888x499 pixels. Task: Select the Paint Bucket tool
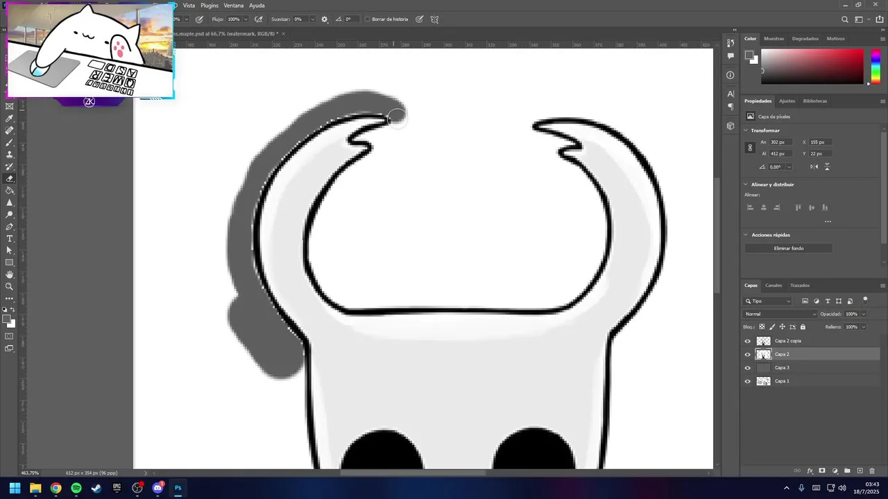pos(9,191)
